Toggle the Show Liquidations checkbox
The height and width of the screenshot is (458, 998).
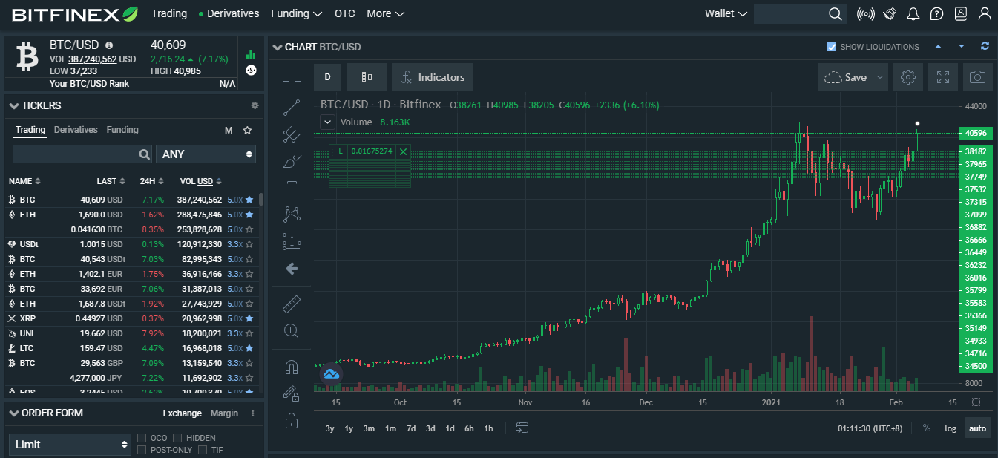pyautogui.click(x=832, y=47)
